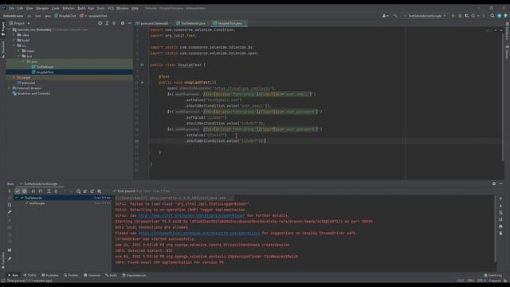
Task: Click the locate file target icon in Project panel
Action: [100, 23]
